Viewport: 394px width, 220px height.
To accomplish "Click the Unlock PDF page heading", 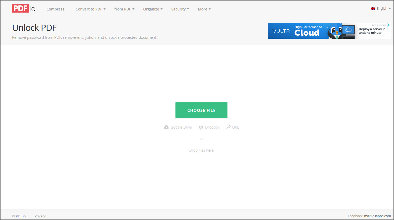I will pyautogui.click(x=34, y=27).
